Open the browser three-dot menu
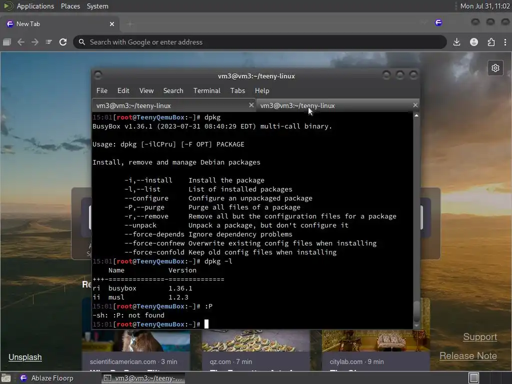 pos(505,42)
